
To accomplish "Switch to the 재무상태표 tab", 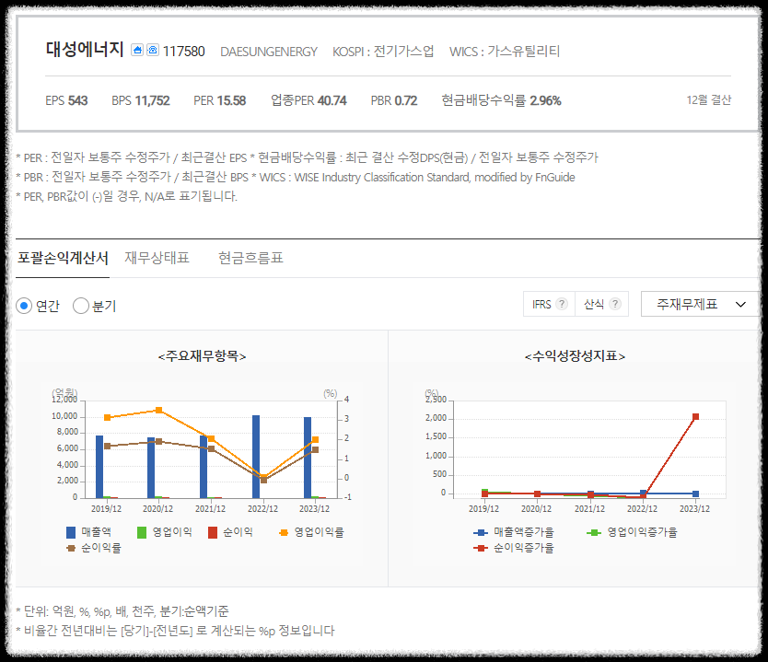I will tap(157, 258).
